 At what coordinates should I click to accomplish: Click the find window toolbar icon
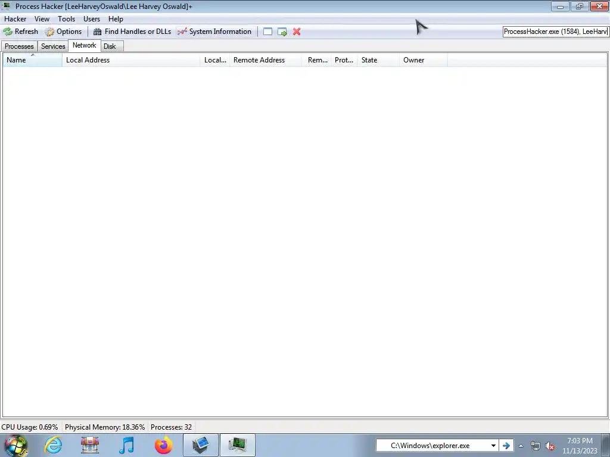[267, 32]
